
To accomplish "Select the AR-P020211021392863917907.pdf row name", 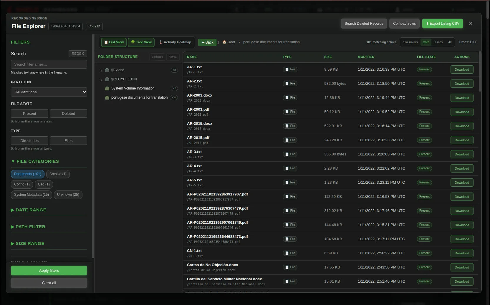I will (217, 194).
